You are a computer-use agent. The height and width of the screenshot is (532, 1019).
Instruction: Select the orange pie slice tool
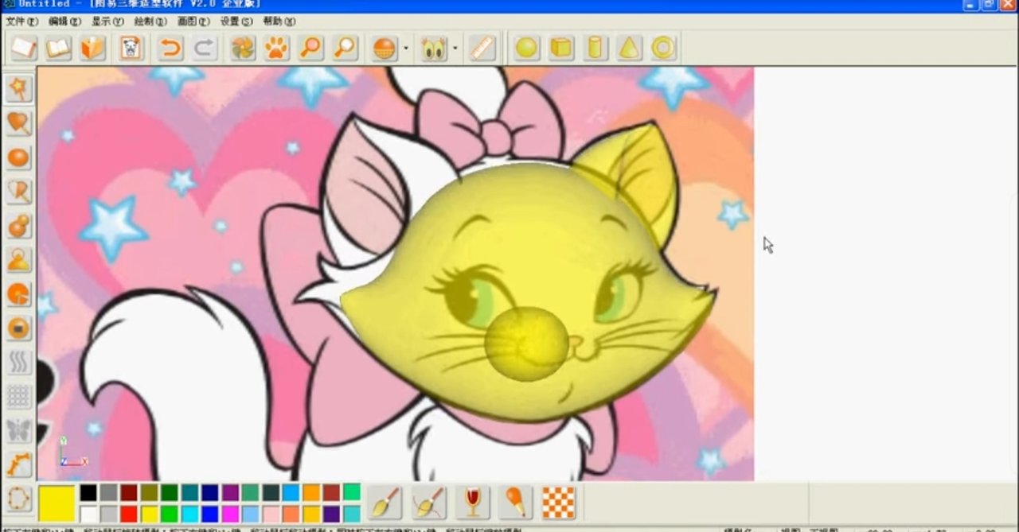pyautogui.click(x=19, y=294)
